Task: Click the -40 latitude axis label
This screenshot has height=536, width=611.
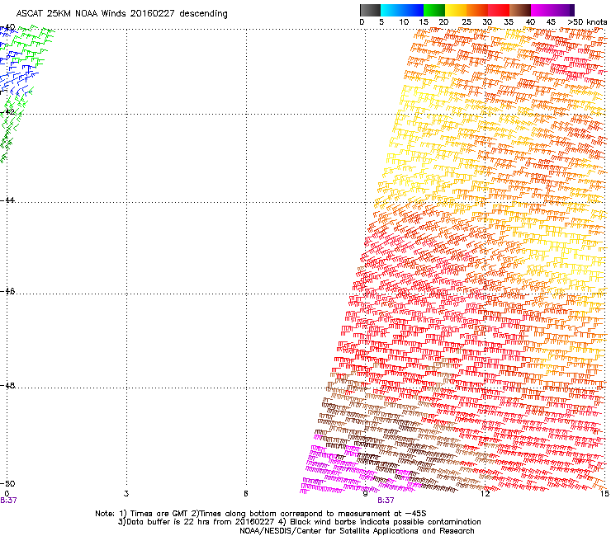Action: click(x=7, y=27)
